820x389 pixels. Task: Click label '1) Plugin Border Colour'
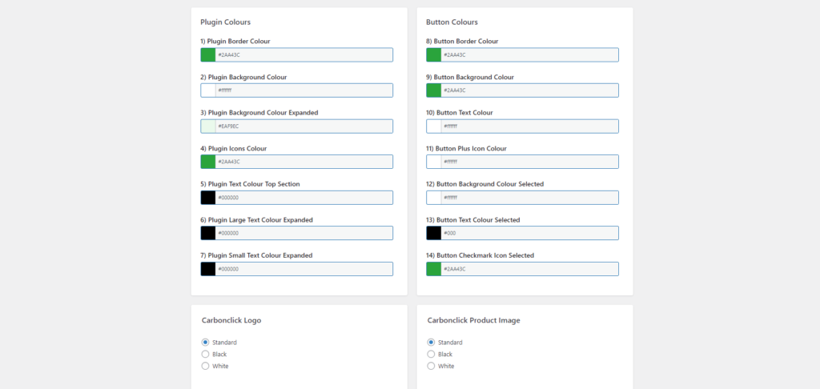coord(235,42)
